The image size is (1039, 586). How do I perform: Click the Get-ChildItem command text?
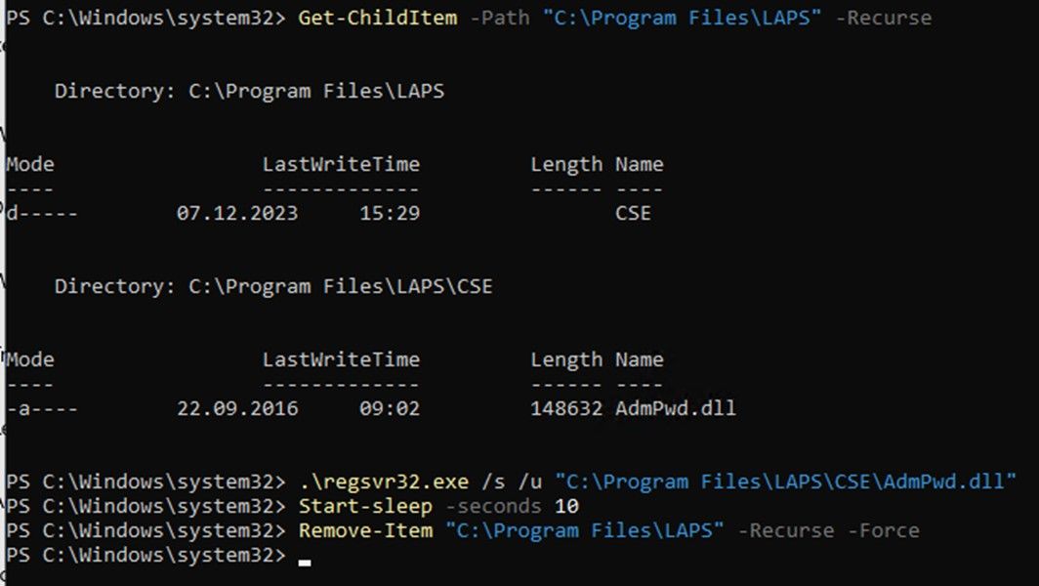pyautogui.click(x=377, y=19)
